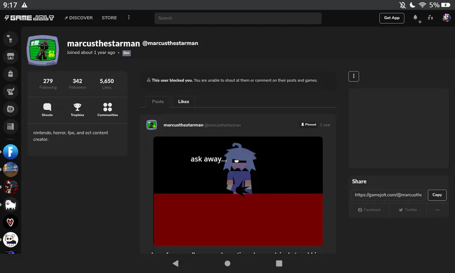This screenshot has height=273, width=455.
Task: Click the 1 year timestamp
Action: [325, 125]
